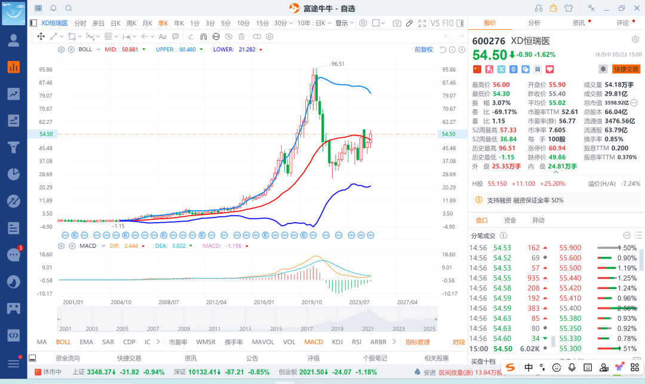Open quote panel gear settings icon
Screen dimensions: 645x384
635,39
